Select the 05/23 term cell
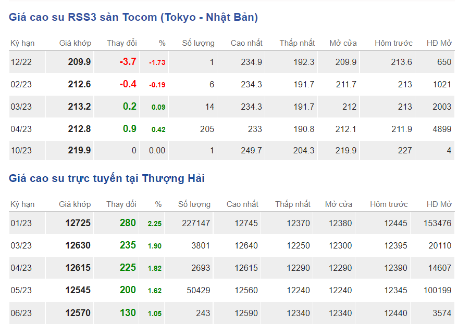Viewport: 458px width, 327px height. pyautogui.click(x=21, y=290)
